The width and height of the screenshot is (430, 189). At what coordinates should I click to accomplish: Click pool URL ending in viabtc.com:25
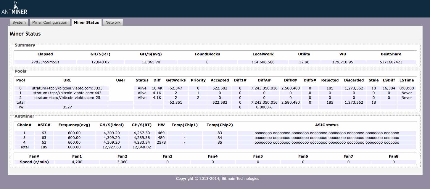[x=68, y=98]
